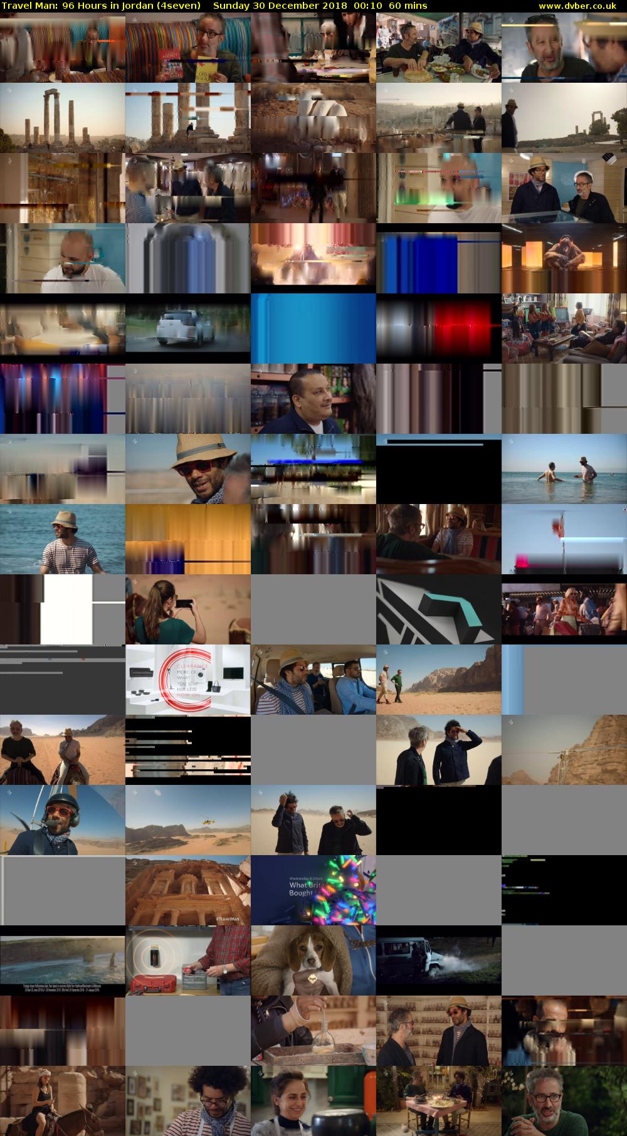Open thumbnail of pilot with headset and red glasses
This screenshot has height=1136, width=627.
pos(63,820)
